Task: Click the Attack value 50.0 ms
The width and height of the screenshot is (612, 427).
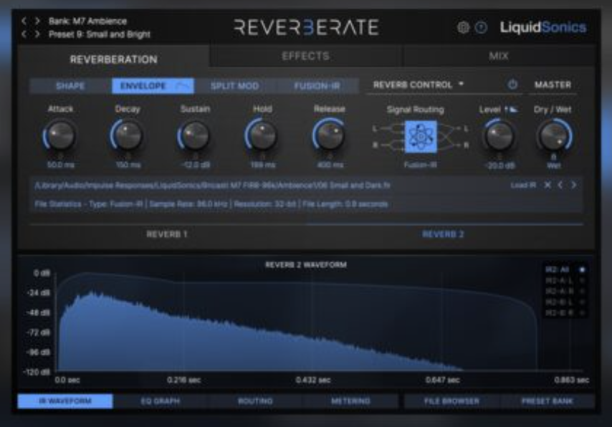Action: click(x=60, y=165)
